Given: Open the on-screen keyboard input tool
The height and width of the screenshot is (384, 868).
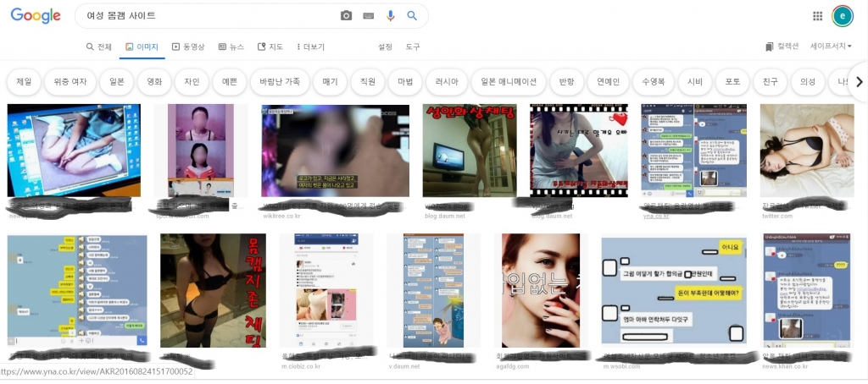Looking at the screenshot, I should pyautogui.click(x=368, y=16).
